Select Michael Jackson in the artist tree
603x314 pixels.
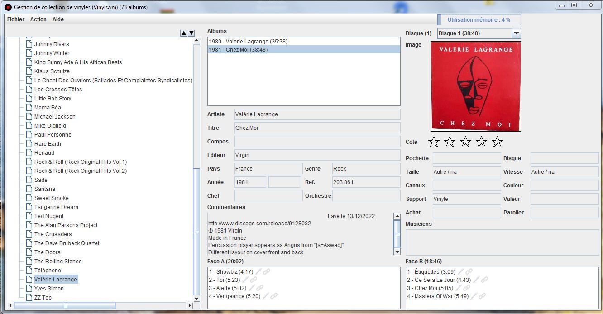tap(55, 116)
